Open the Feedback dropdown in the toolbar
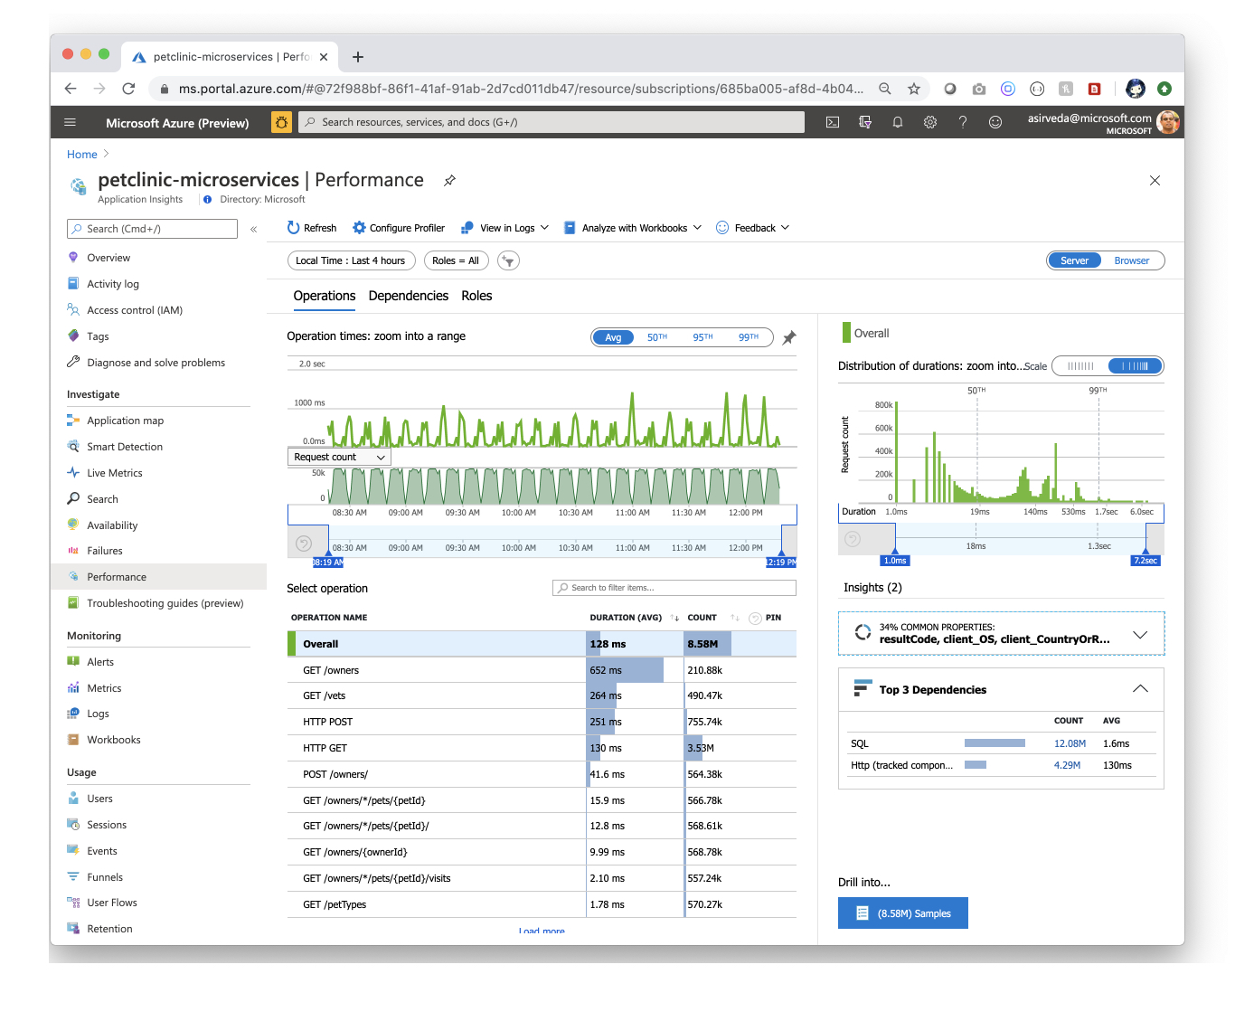Screen dimensions: 1235x1012 [753, 228]
